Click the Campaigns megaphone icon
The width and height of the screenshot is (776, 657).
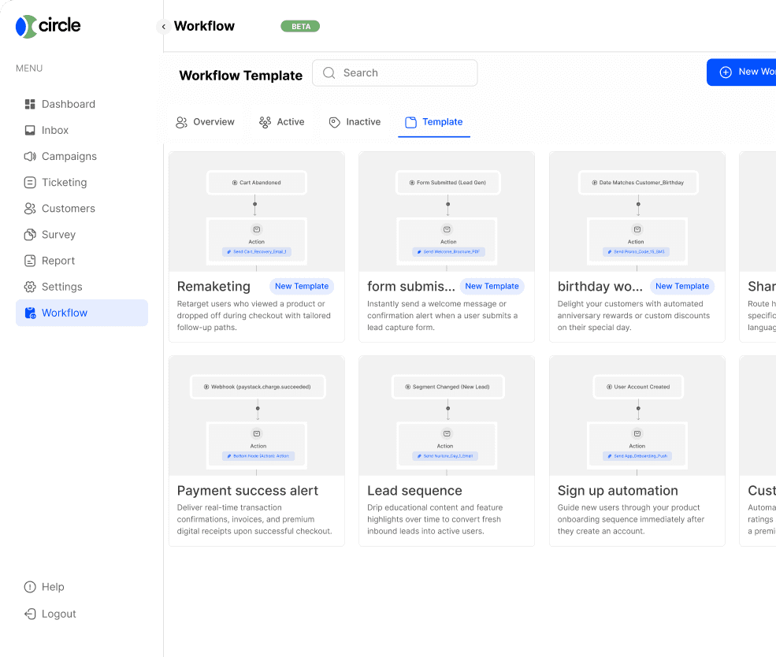(30, 156)
